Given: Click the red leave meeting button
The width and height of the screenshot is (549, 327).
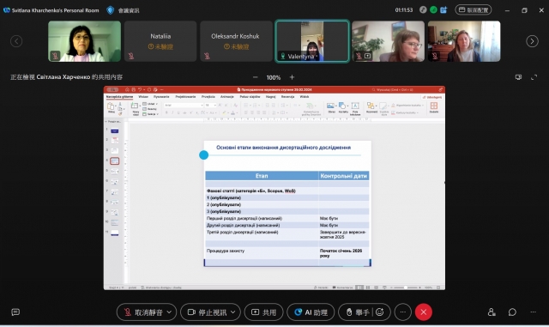Looking at the screenshot, I should tap(423, 312).
